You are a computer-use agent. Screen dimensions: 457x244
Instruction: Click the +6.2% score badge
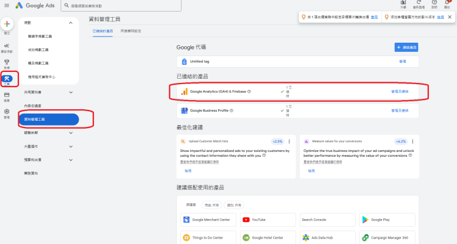tap(401, 142)
